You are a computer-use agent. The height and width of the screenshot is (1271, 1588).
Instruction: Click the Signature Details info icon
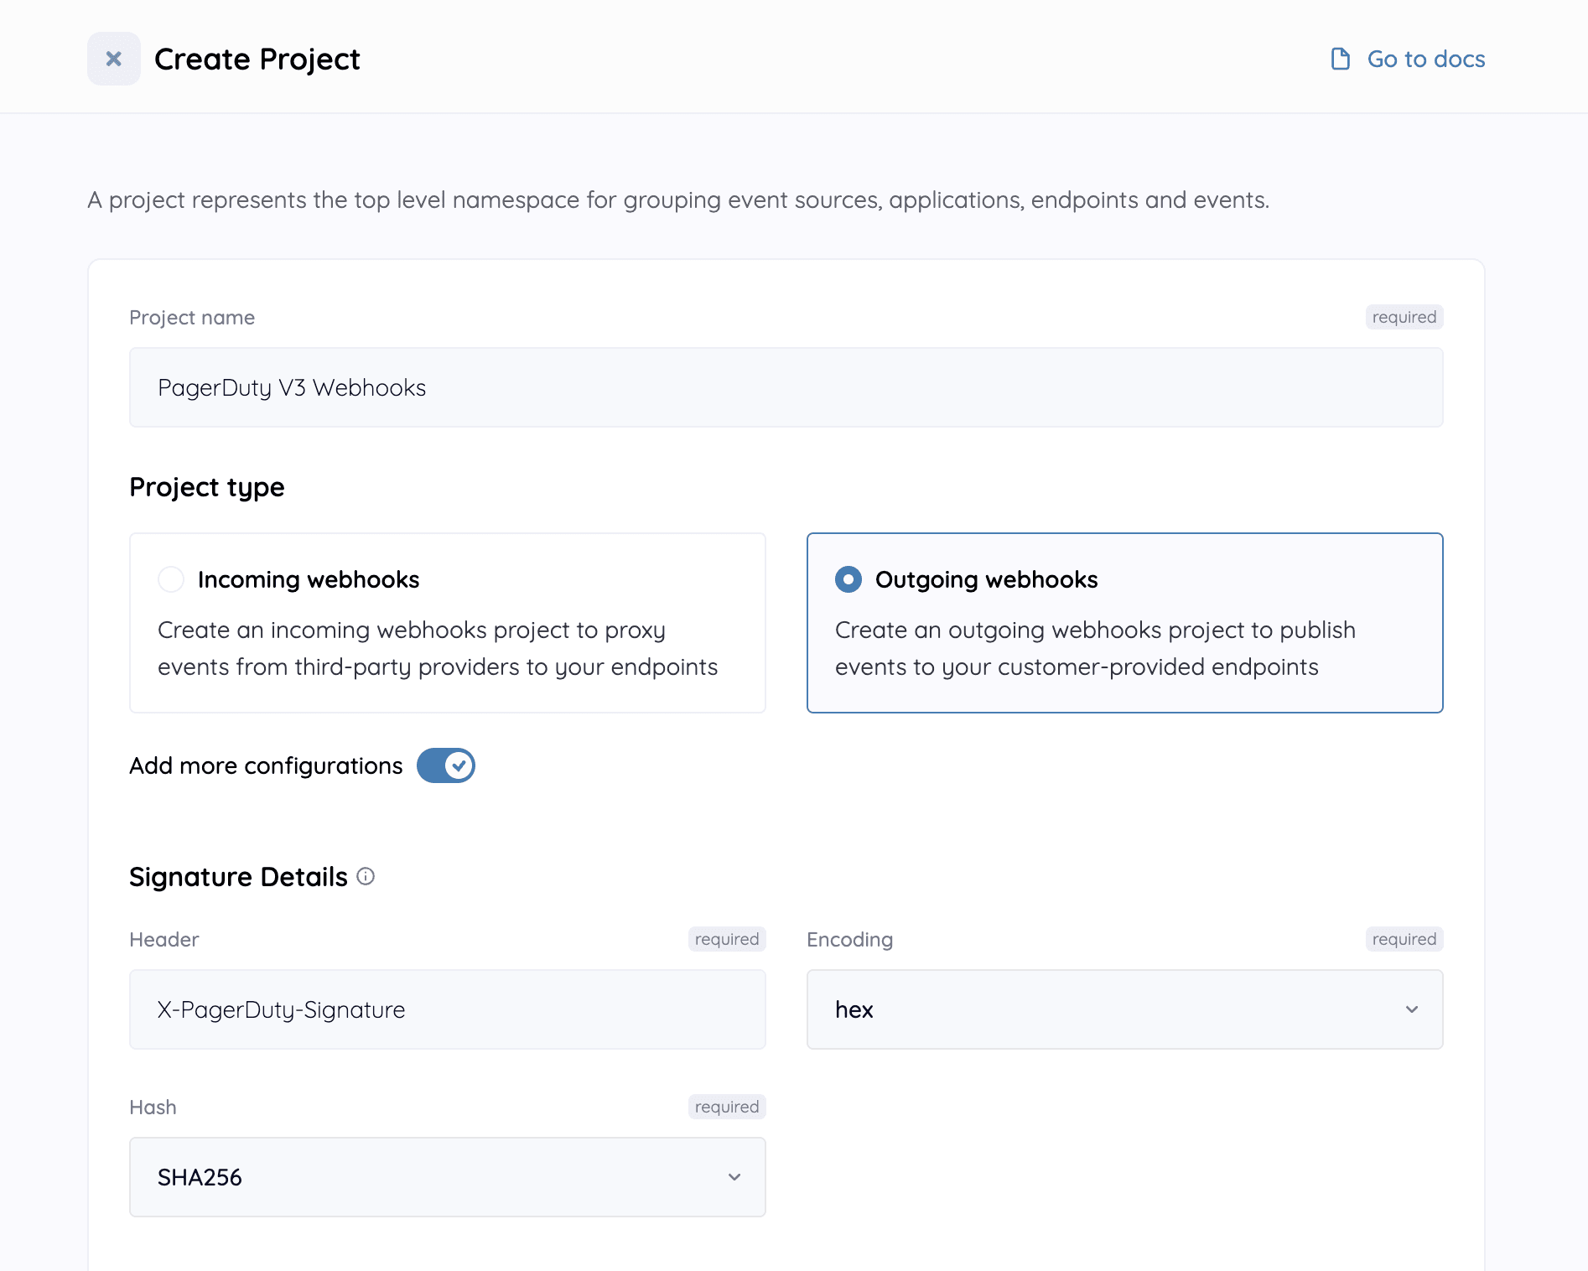click(x=366, y=876)
